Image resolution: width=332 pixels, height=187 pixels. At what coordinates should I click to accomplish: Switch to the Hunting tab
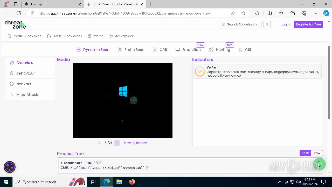click(219, 50)
